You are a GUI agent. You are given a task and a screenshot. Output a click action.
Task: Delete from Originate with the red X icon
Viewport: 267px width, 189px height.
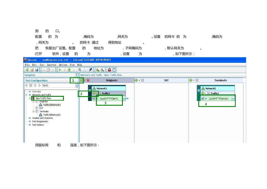tap(88, 80)
